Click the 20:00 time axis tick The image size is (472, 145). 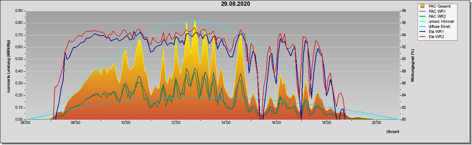pos(377,123)
